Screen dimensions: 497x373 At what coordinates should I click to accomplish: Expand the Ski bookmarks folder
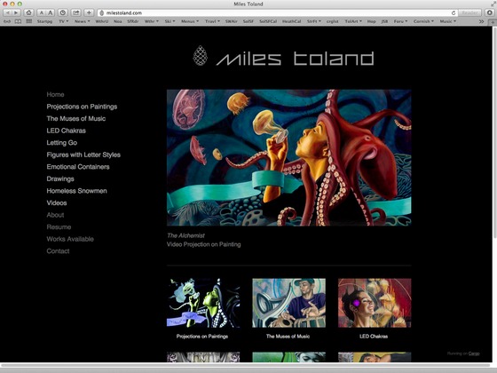(170, 21)
